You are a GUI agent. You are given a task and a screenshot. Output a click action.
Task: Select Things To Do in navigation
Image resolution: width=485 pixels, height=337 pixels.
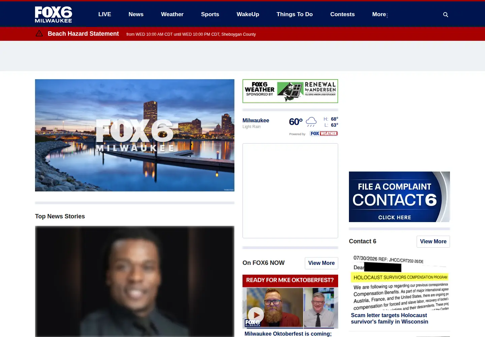[295, 14]
